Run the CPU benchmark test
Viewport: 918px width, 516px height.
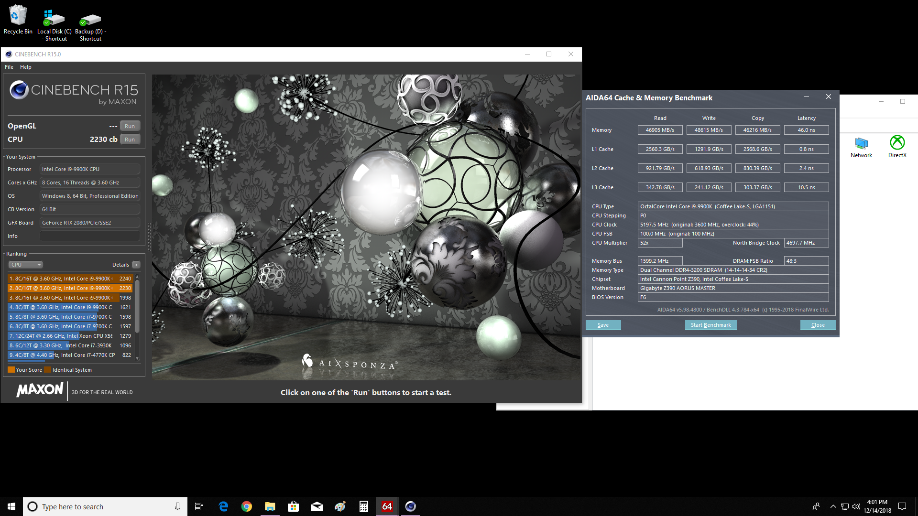[130, 140]
